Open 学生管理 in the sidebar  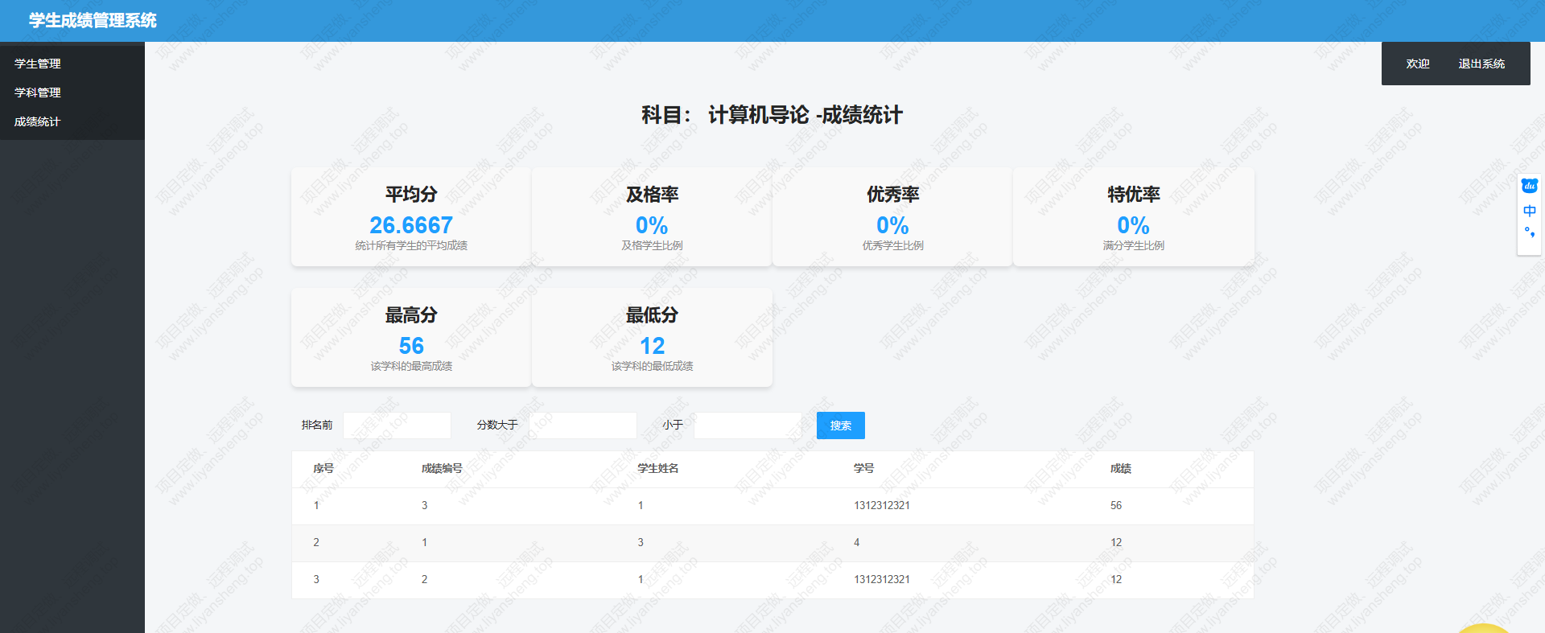click(38, 64)
